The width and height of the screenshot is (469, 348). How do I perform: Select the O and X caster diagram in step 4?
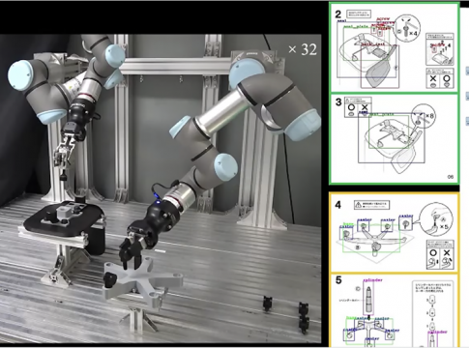point(440,254)
